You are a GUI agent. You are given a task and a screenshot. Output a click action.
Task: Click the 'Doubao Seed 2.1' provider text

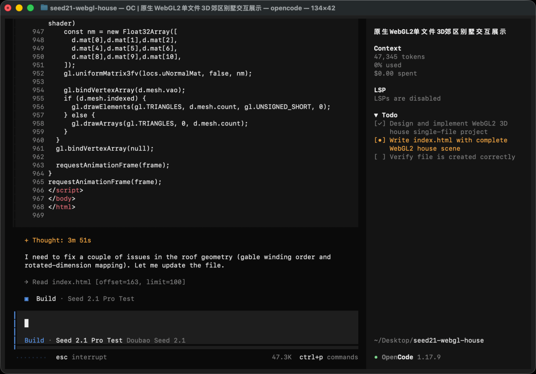point(156,341)
